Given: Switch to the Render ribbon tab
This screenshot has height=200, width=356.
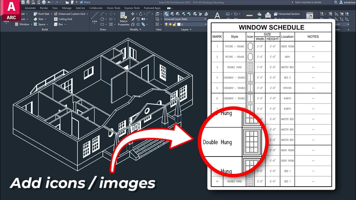Looking at the screenshot, I should (x=44, y=8).
